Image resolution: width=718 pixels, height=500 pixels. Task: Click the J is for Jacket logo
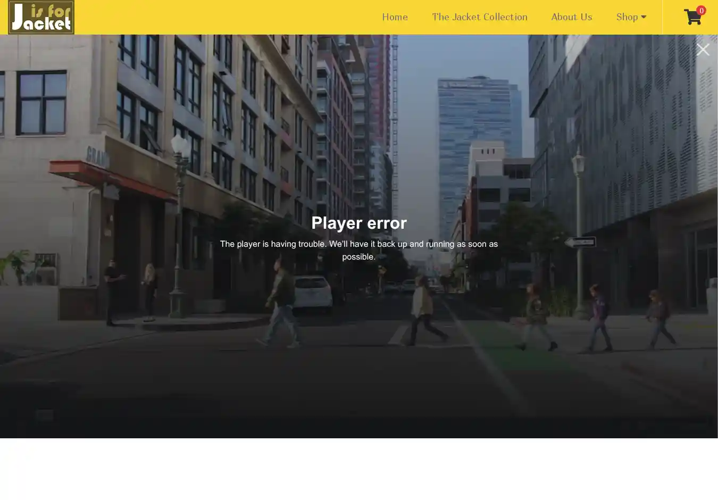[41, 18]
